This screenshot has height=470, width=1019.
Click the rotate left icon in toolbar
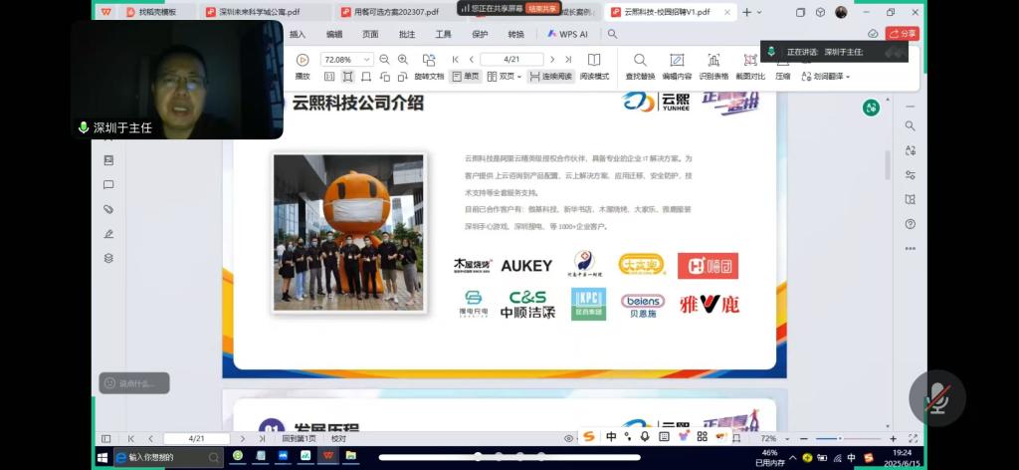click(385, 76)
